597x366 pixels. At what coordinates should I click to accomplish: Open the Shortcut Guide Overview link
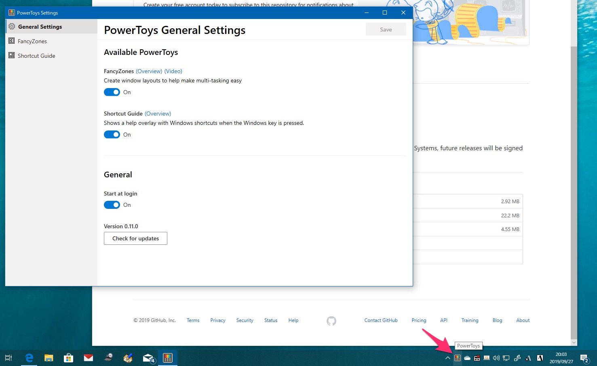tap(158, 114)
